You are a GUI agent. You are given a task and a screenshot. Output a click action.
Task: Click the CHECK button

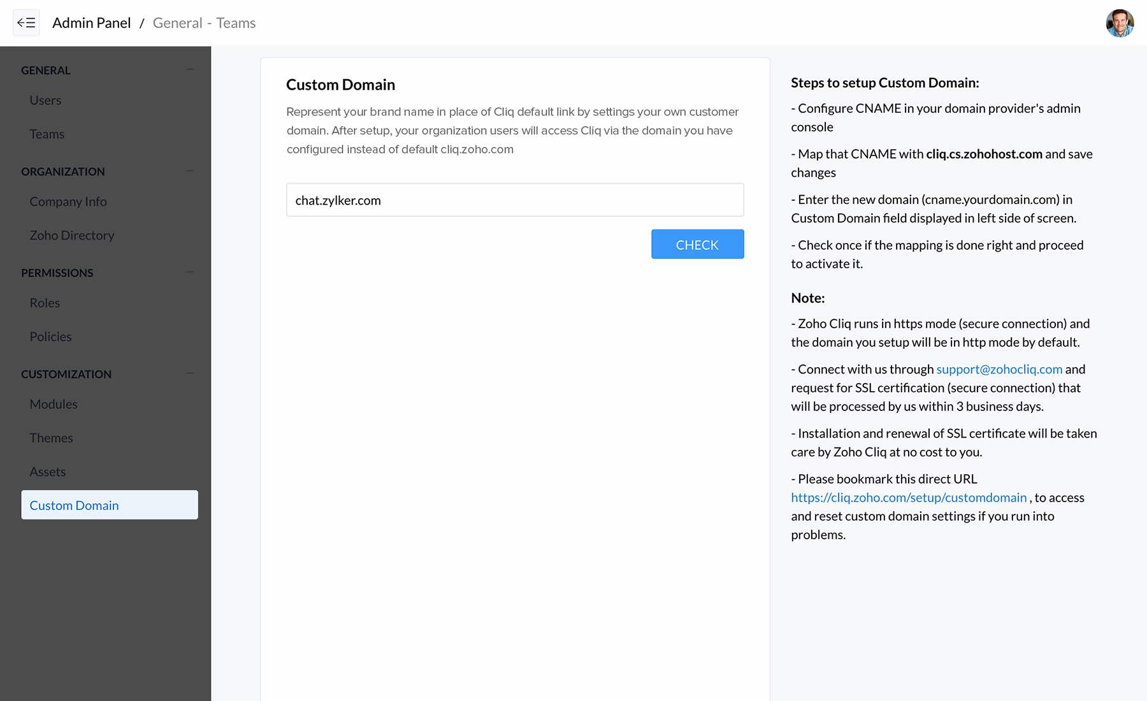pos(697,244)
